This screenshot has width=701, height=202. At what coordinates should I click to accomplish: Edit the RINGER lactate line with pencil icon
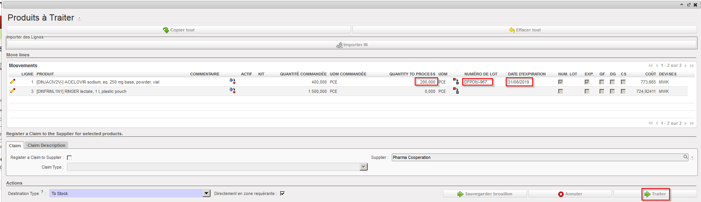pos(13,91)
